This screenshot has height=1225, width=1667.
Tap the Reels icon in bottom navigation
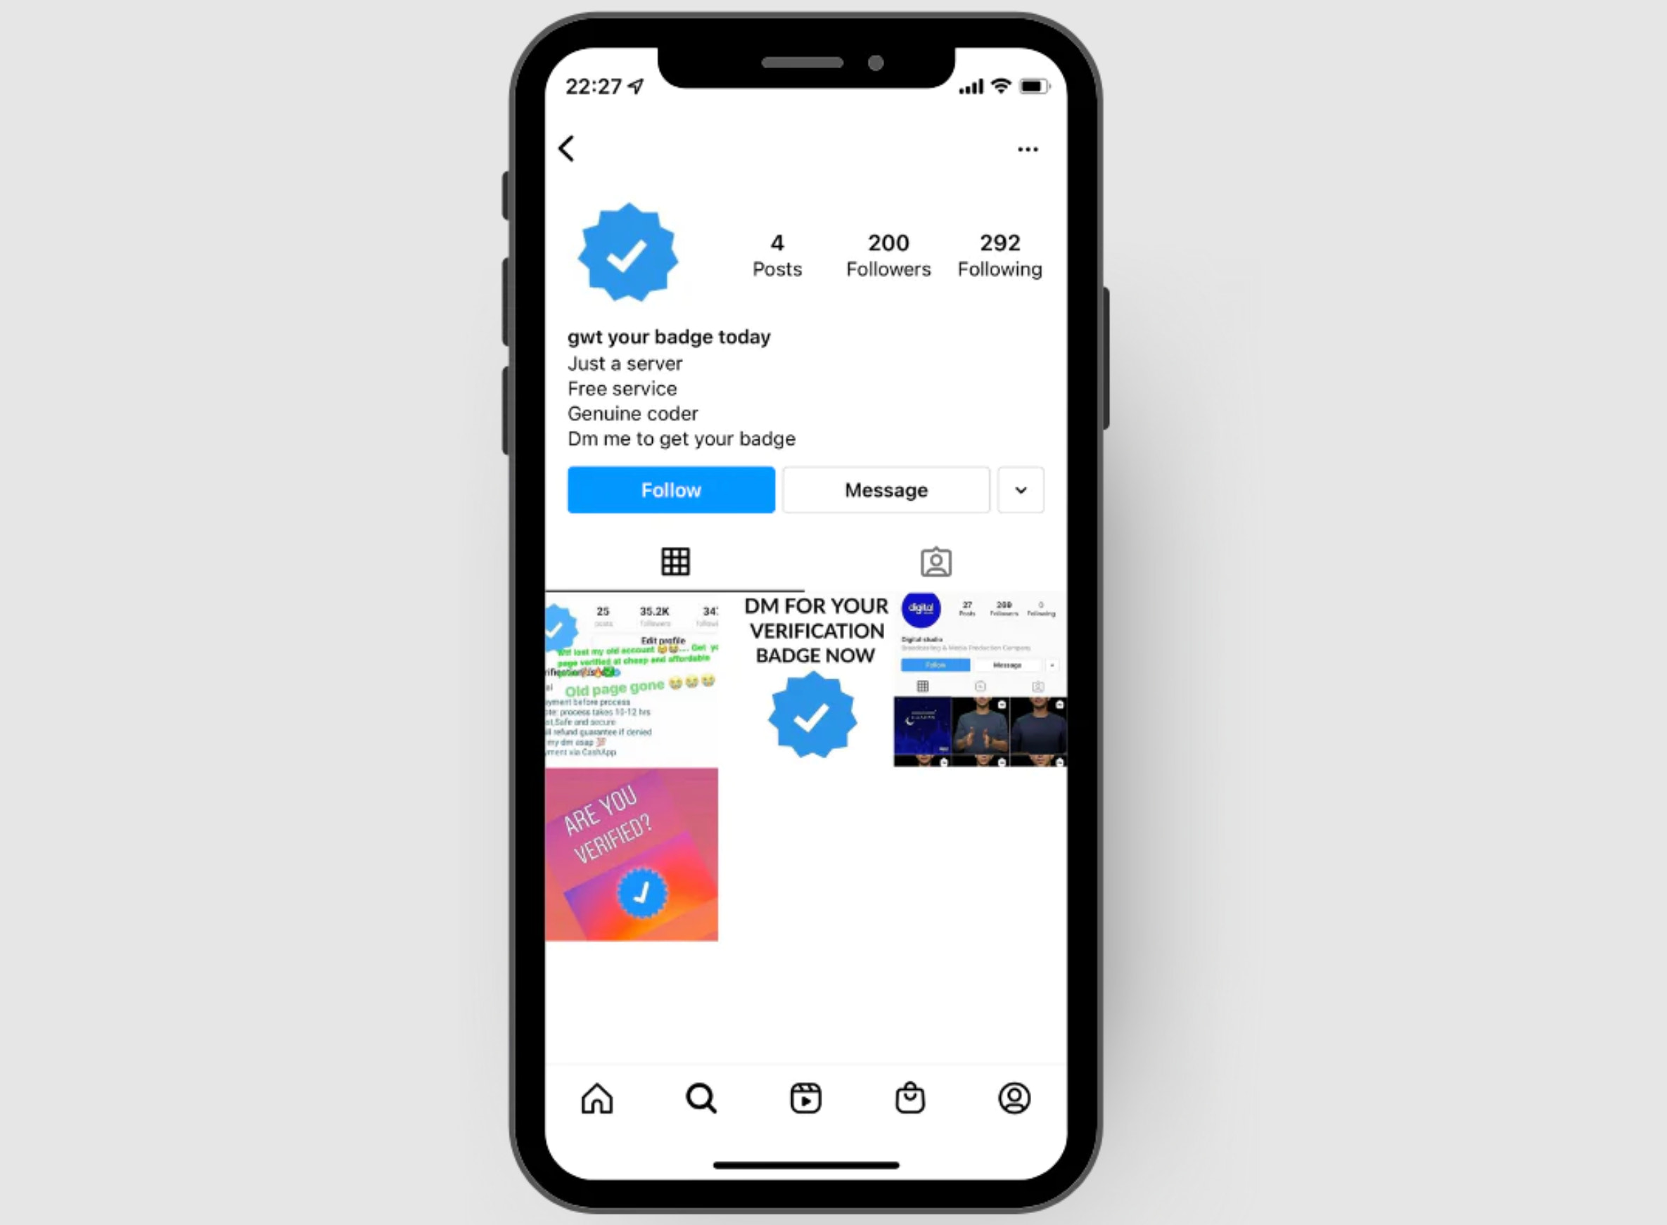806,1098
